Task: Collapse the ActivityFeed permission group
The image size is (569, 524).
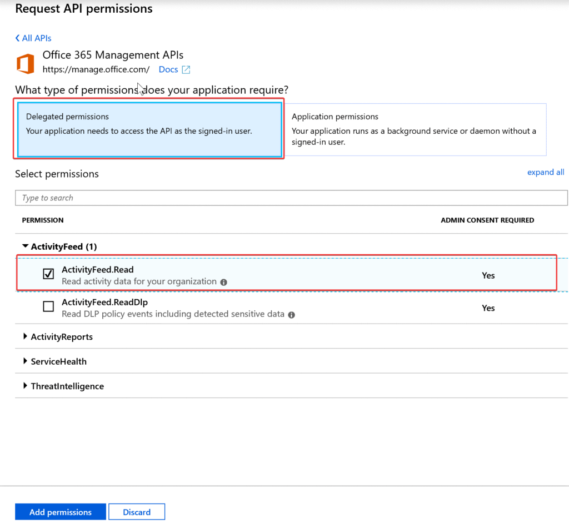Action: [x=25, y=246]
